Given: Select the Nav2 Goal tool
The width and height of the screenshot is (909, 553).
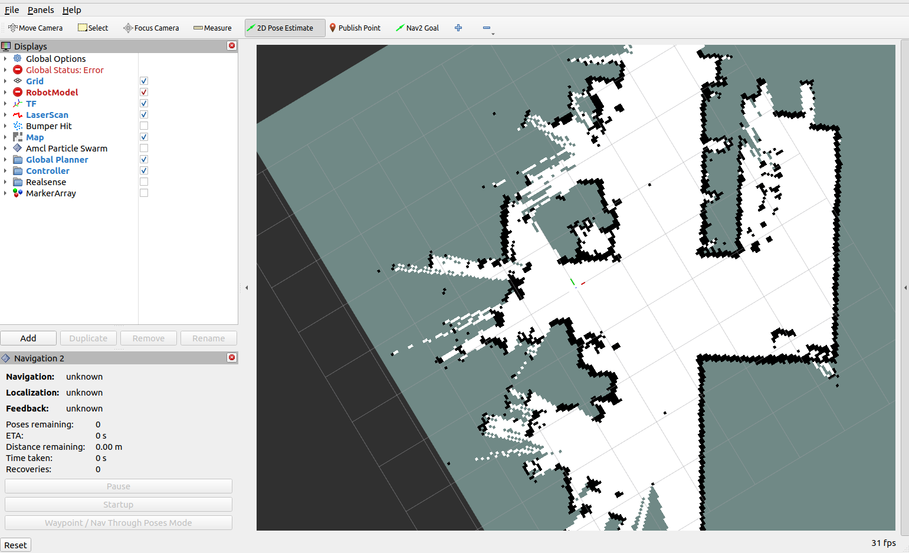Looking at the screenshot, I should (x=417, y=28).
